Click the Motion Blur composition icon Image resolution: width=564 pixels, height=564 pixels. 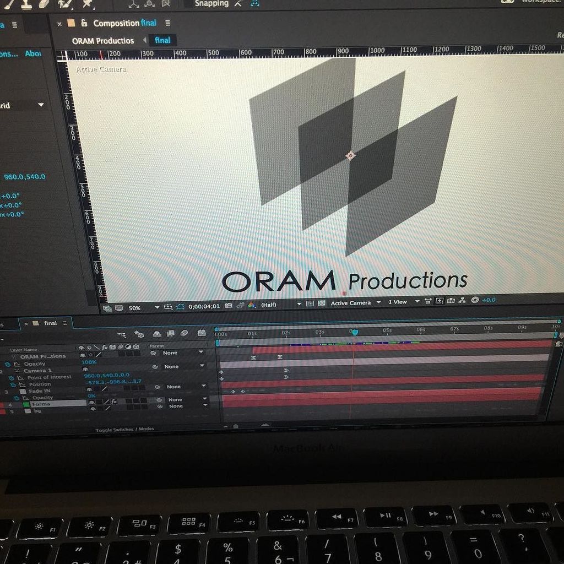pos(185,333)
